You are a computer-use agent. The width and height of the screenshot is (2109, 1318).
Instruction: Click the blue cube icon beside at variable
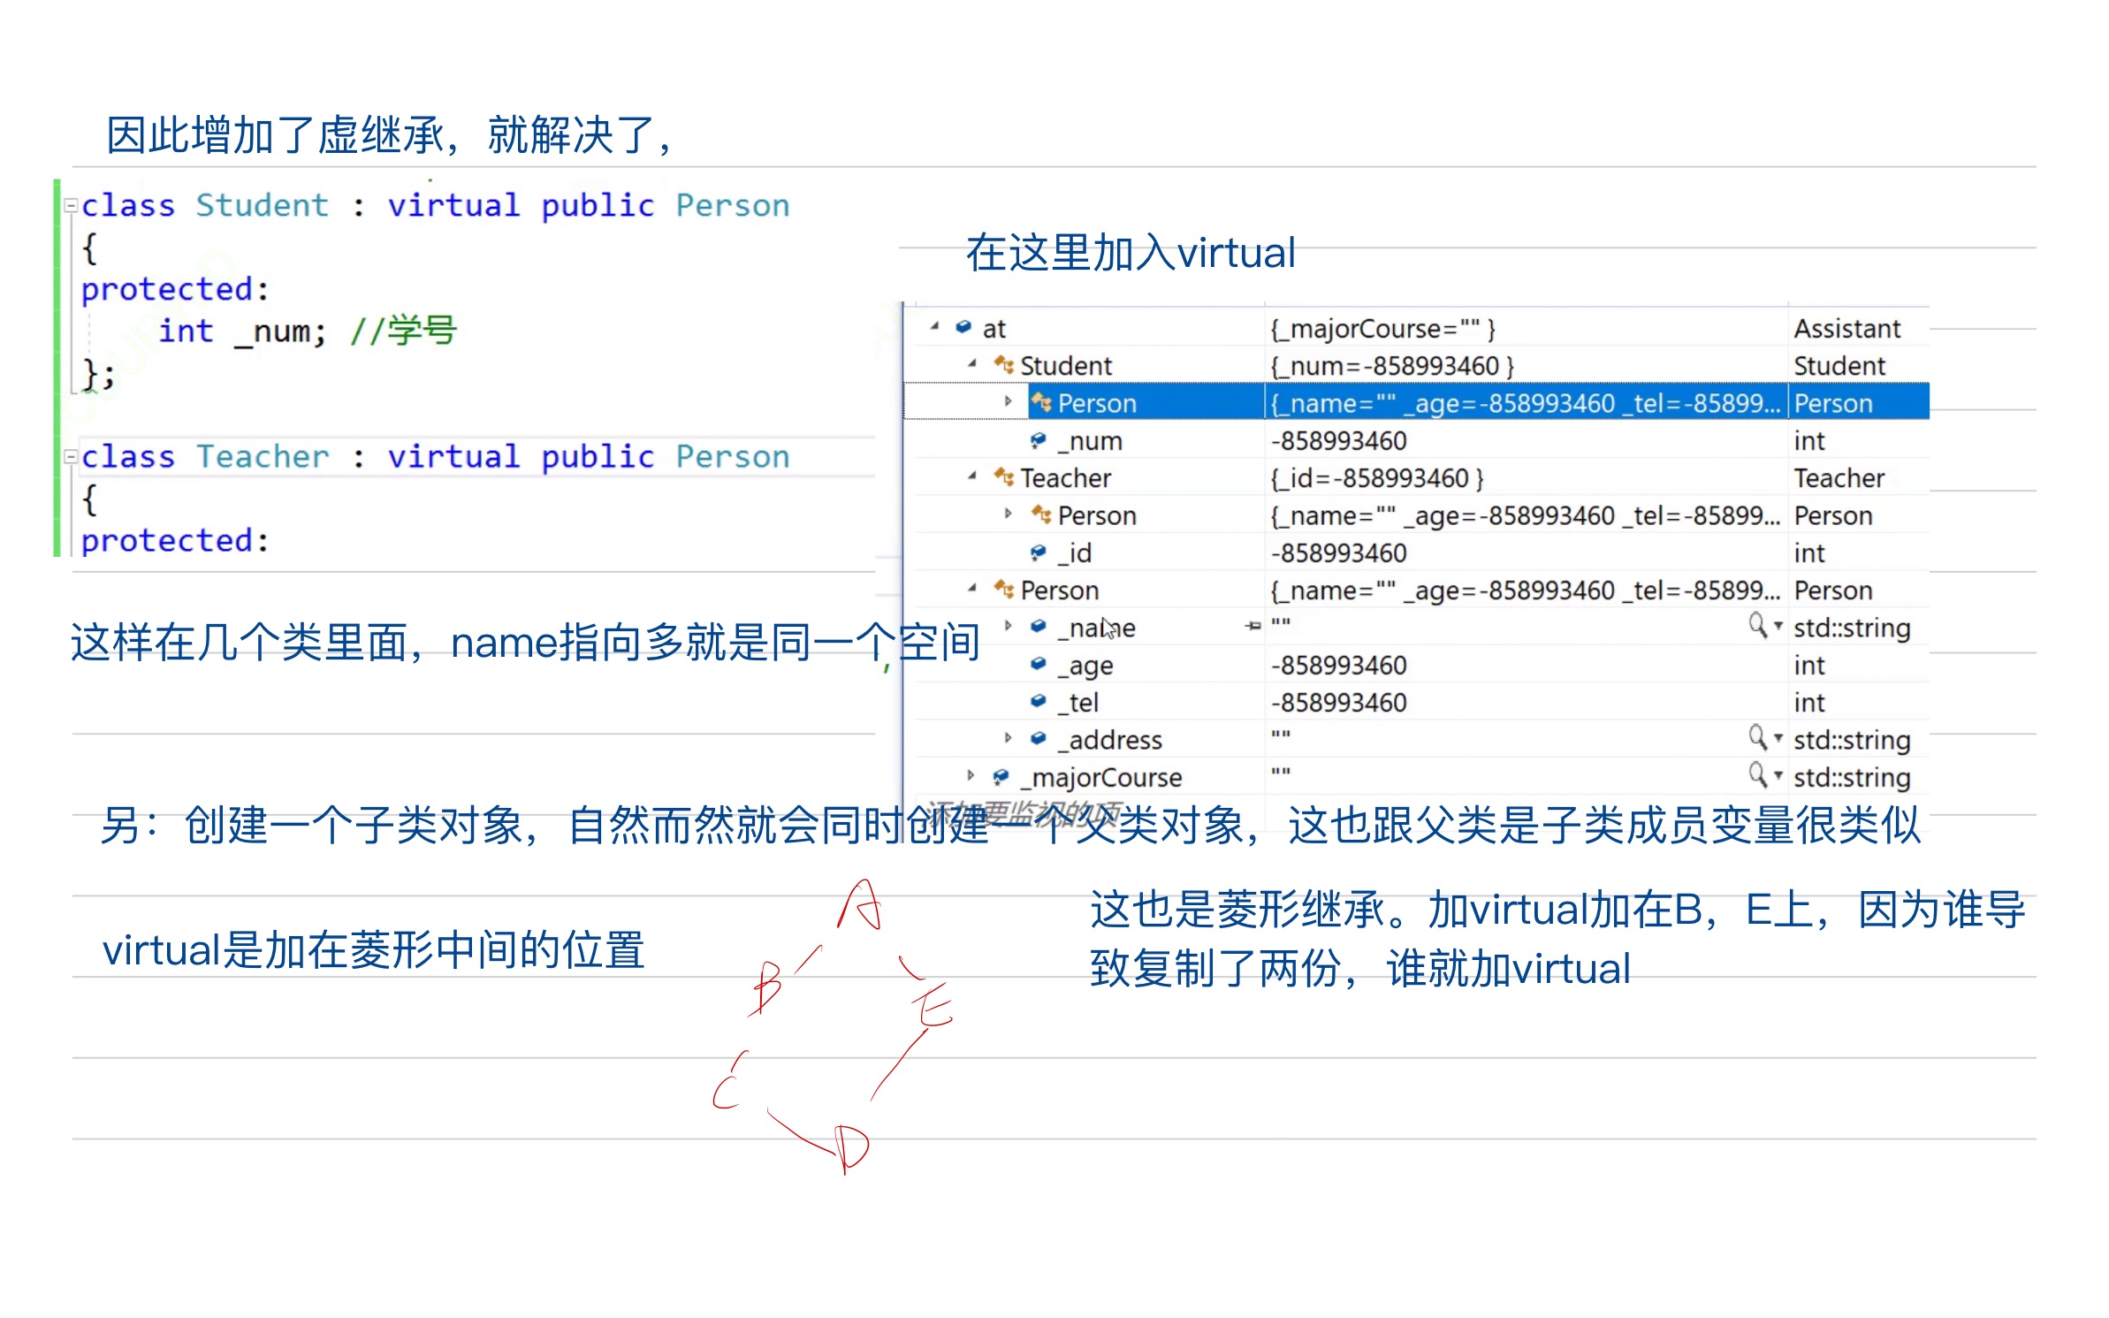963,327
